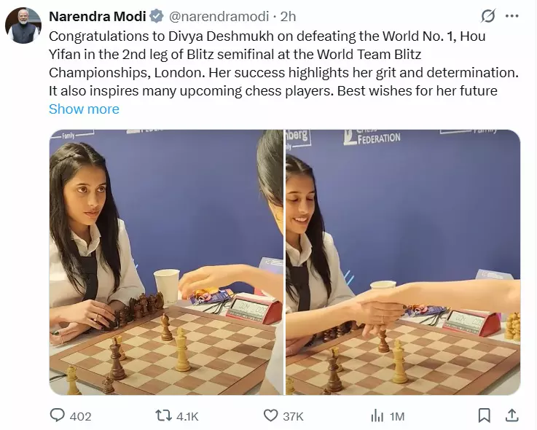
Task: View the right handshake photo
Action: [403, 262]
